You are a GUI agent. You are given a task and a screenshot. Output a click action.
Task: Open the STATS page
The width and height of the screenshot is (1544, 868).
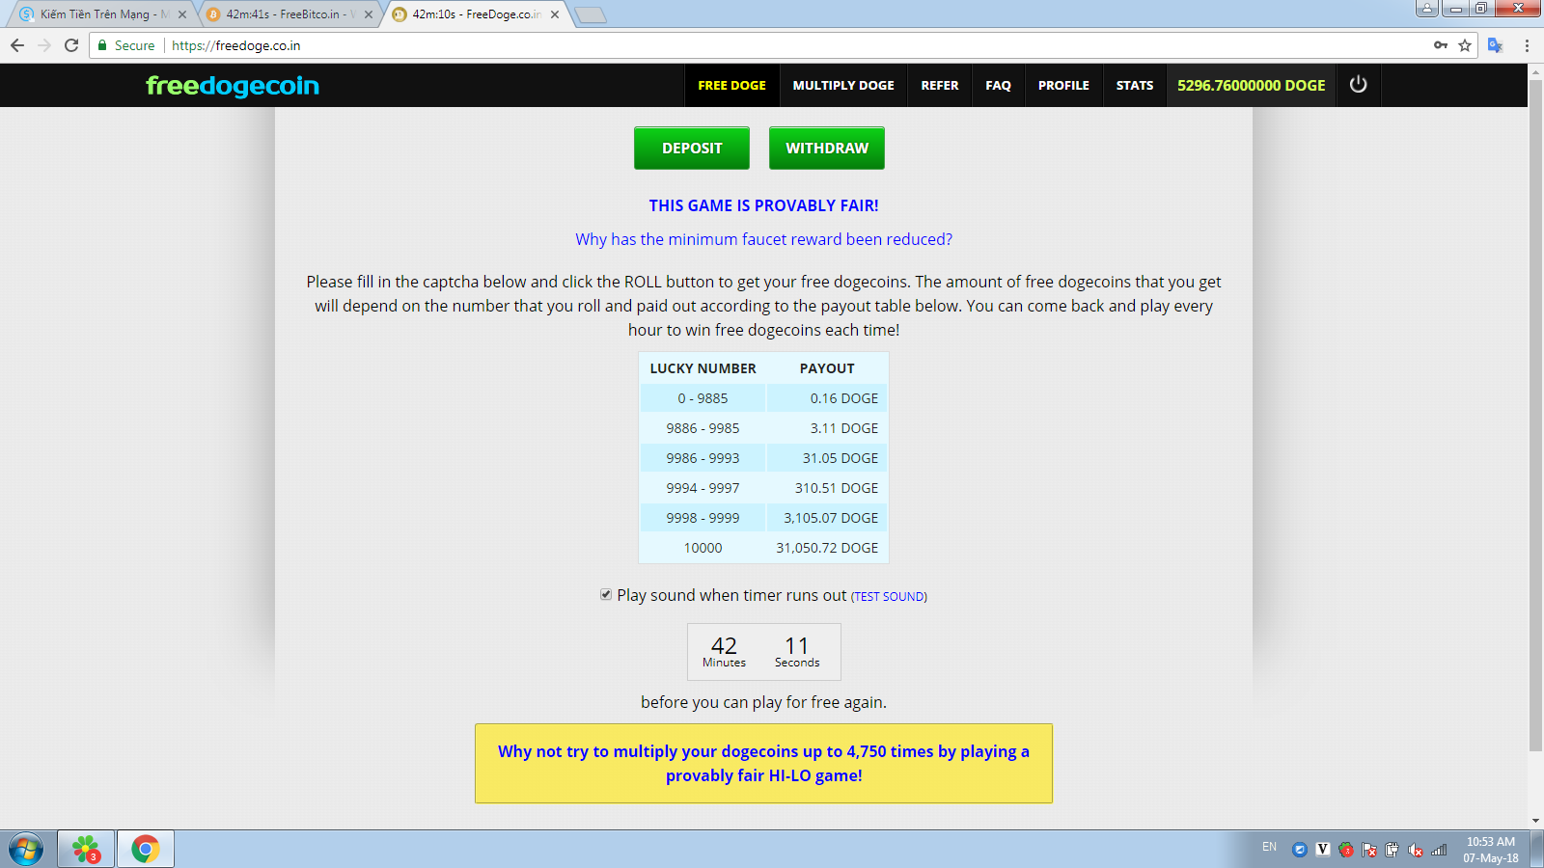coord(1135,85)
